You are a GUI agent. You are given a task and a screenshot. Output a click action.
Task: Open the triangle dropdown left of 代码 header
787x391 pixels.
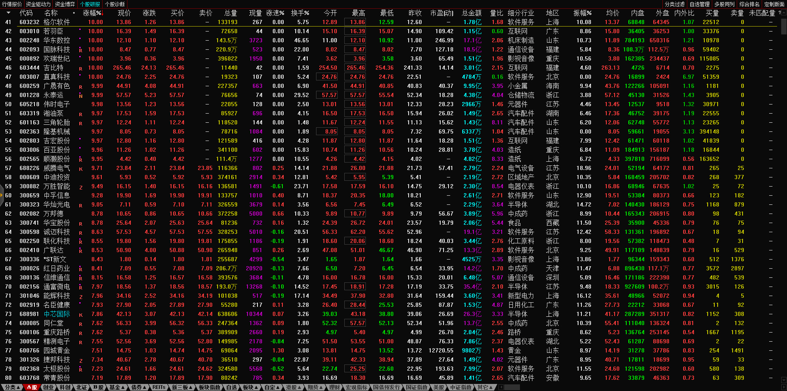9,13
